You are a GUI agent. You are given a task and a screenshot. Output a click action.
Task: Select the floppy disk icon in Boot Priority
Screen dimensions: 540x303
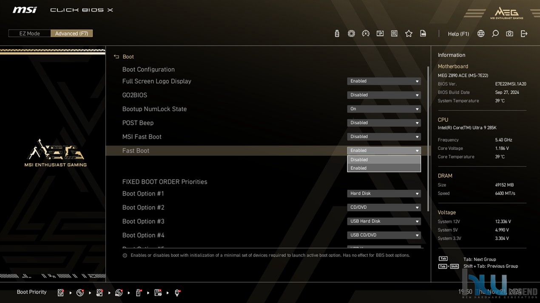click(x=158, y=292)
